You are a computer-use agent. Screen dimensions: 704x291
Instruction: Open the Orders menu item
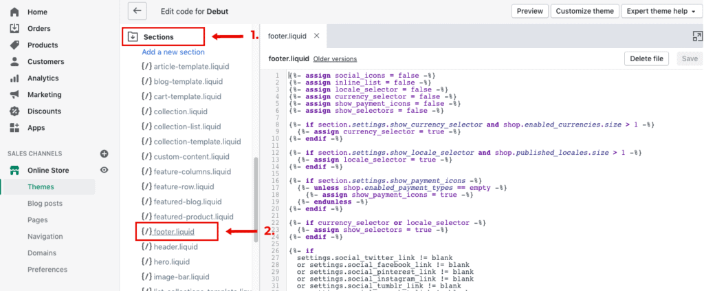coord(39,28)
